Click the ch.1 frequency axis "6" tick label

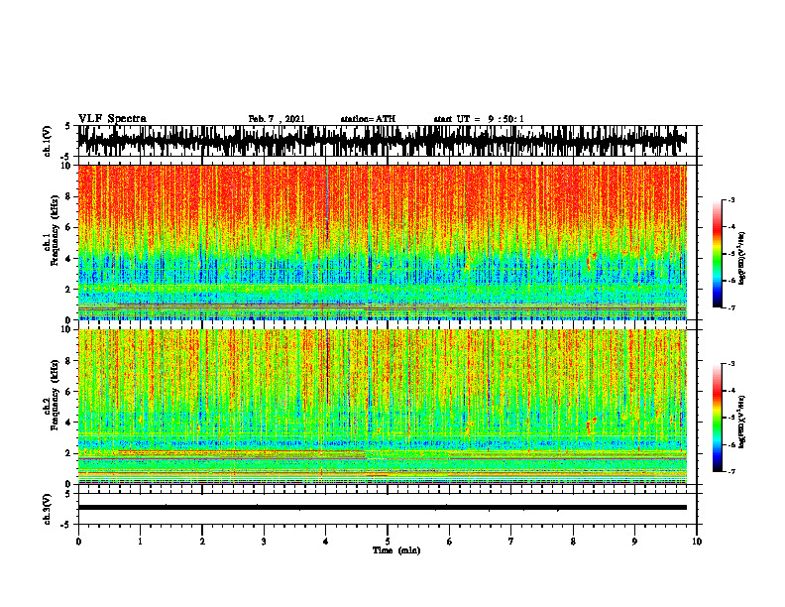tap(68, 227)
